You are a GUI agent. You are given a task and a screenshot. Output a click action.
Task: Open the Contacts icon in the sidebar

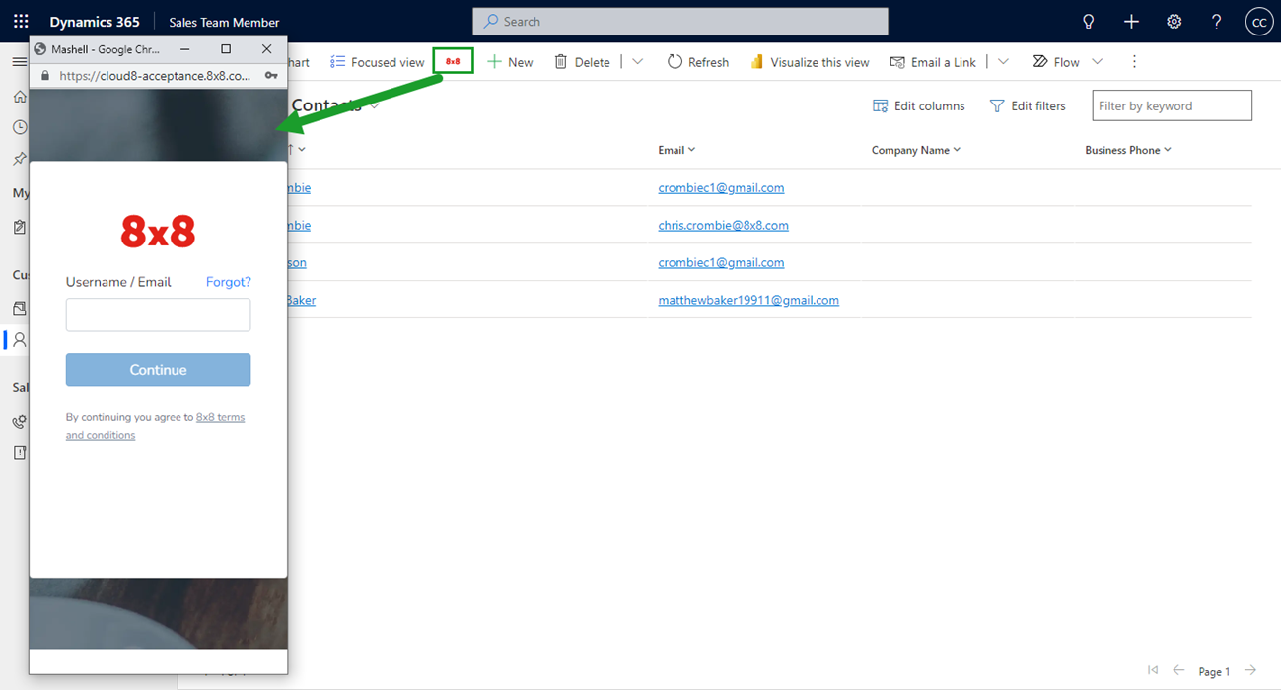click(20, 339)
